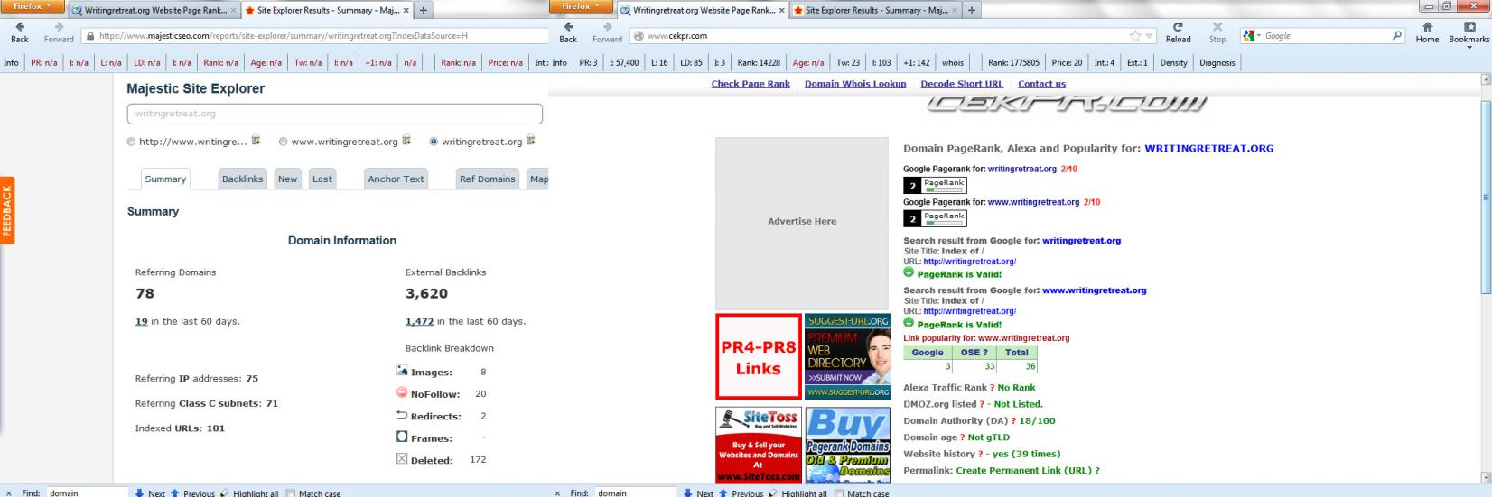The width and height of the screenshot is (1492, 497).
Task: Find Previous match in right window
Action: coord(741,493)
